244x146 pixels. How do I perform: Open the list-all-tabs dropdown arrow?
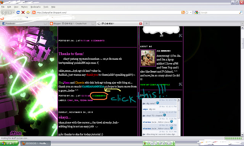242,24
